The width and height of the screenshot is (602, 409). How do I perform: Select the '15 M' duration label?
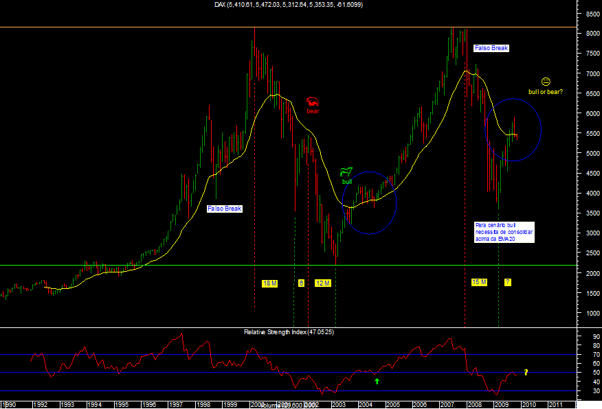click(x=479, y=282)
